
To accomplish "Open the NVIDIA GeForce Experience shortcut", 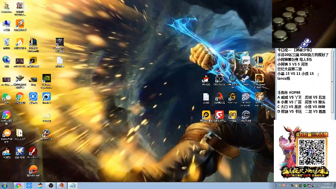I will (x=47, y=81).
